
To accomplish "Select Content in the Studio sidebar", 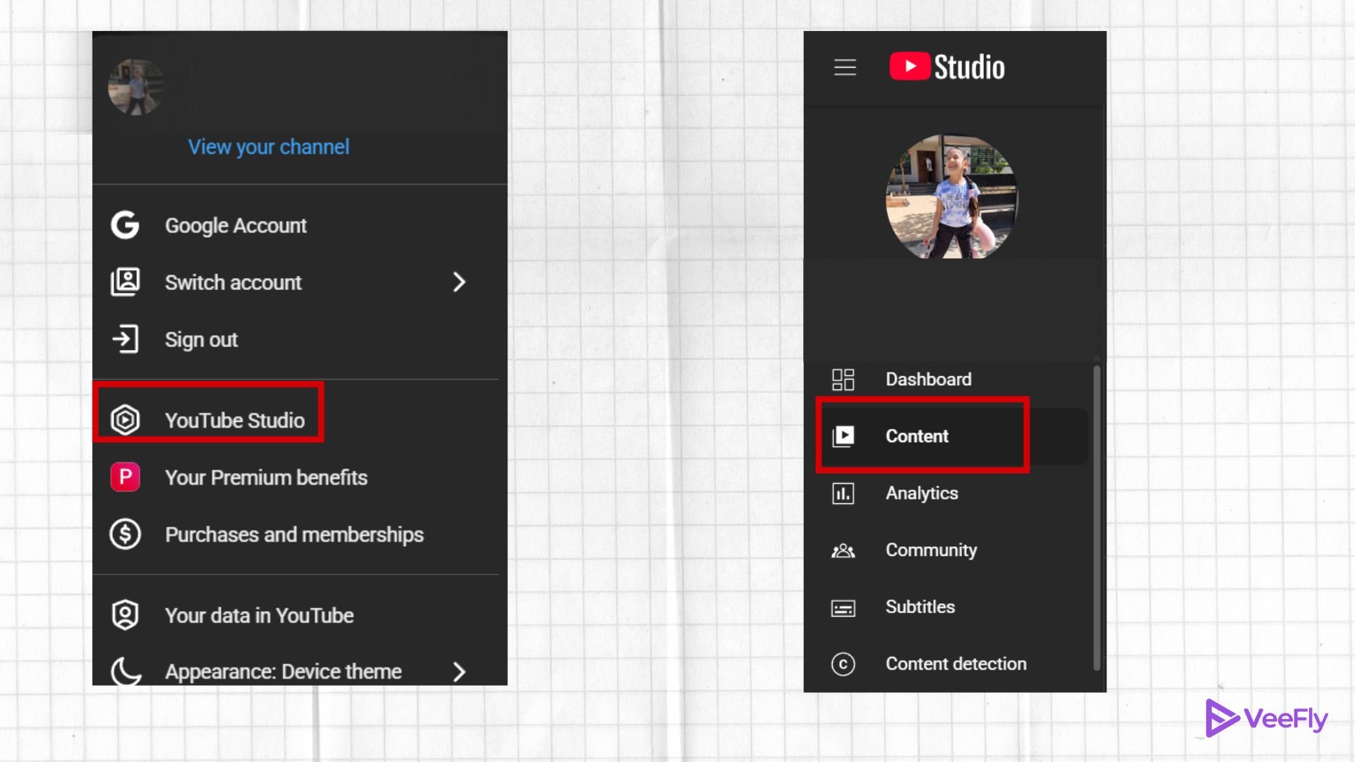I will [x=917, y=436].
